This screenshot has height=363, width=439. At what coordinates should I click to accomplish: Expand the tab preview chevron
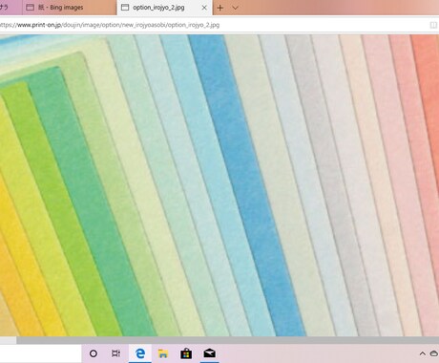(x=235, y=8)
